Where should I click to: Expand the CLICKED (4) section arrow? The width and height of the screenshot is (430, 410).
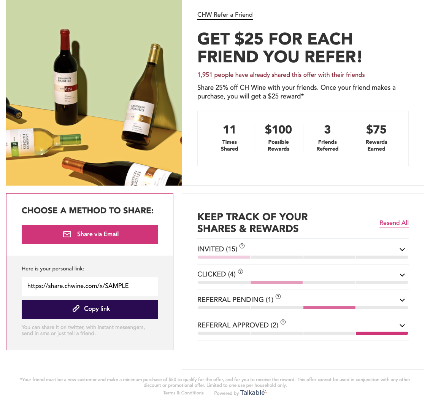[x=402, y=275]
